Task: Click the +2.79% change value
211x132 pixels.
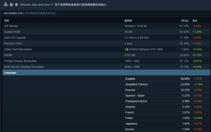Action: pos(198,84)
